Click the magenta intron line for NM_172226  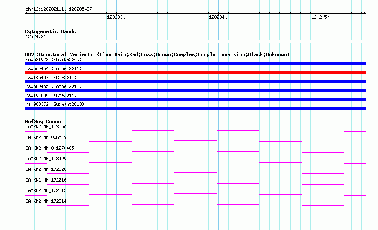point(195,173)
